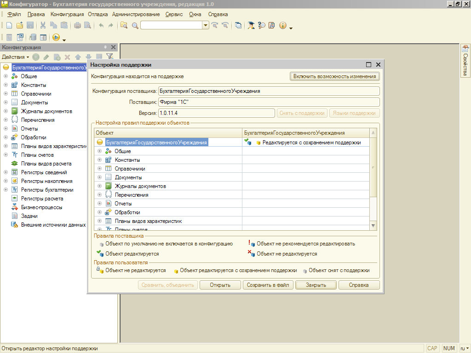471x353 pixels.
Task: Click the Close configuration icon
Action: (x=20, y=37)
